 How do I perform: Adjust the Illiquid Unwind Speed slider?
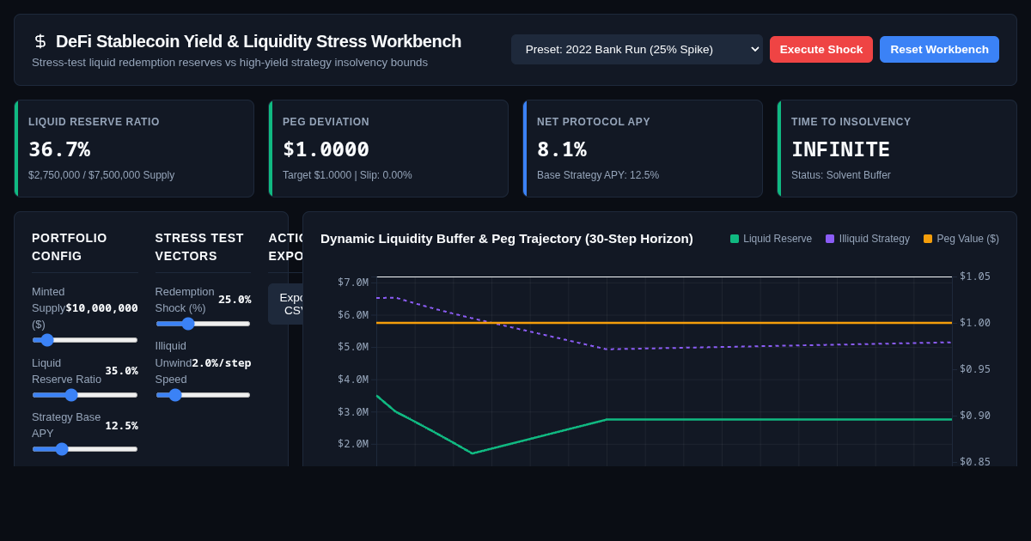pos(203,395)
